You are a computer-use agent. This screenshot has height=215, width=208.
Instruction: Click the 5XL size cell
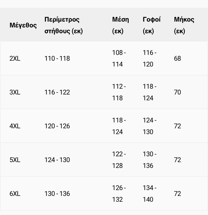pos(15,160)
